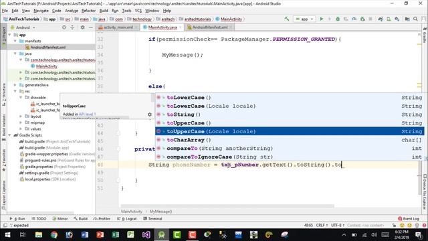This screenshot has height=241, width=428.
Task: Open the TODO tool window
Action: point(39,219)
